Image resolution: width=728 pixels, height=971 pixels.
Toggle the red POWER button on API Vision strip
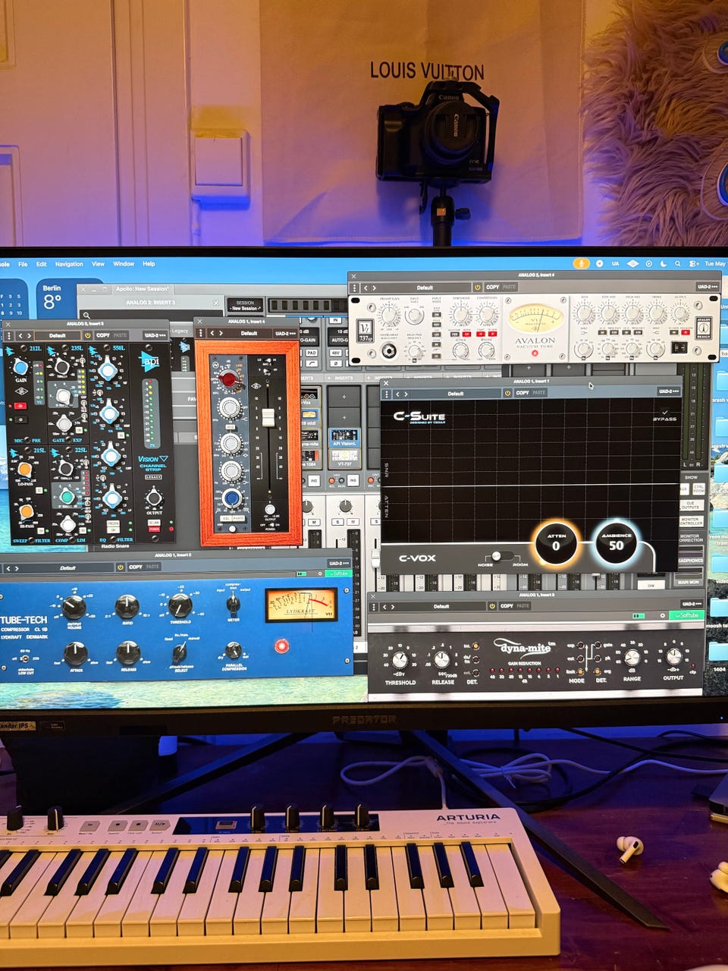click(x=154, y=529)
